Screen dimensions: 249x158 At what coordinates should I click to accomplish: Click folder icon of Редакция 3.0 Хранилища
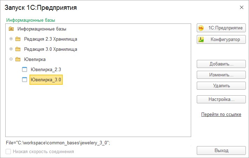(18, 49)
